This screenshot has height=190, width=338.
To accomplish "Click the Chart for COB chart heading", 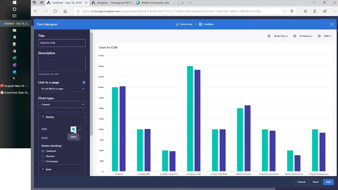I will (108, 47).
